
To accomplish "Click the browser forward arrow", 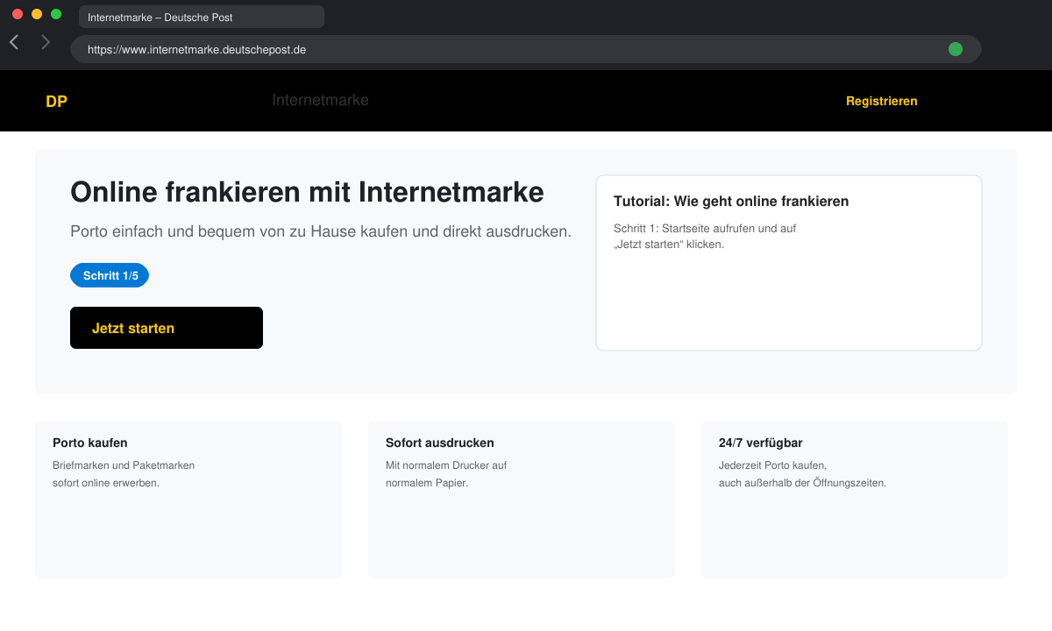I will [x=46, y=42].
